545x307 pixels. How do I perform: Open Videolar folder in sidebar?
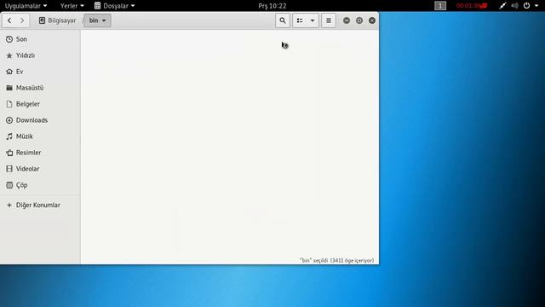[x=40, y=169]
